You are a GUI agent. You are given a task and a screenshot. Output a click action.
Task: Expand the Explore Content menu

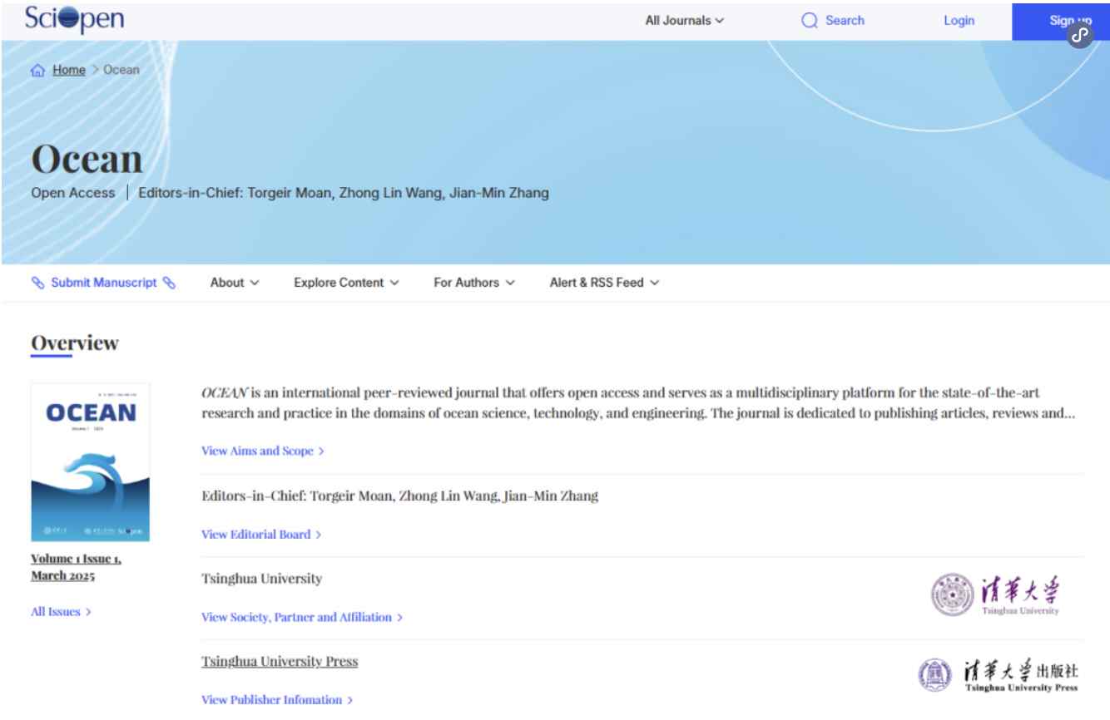346,283
